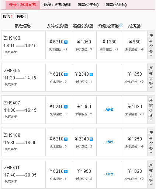
Task: Open the 套票(公务舱) tab
Action: 88,5
